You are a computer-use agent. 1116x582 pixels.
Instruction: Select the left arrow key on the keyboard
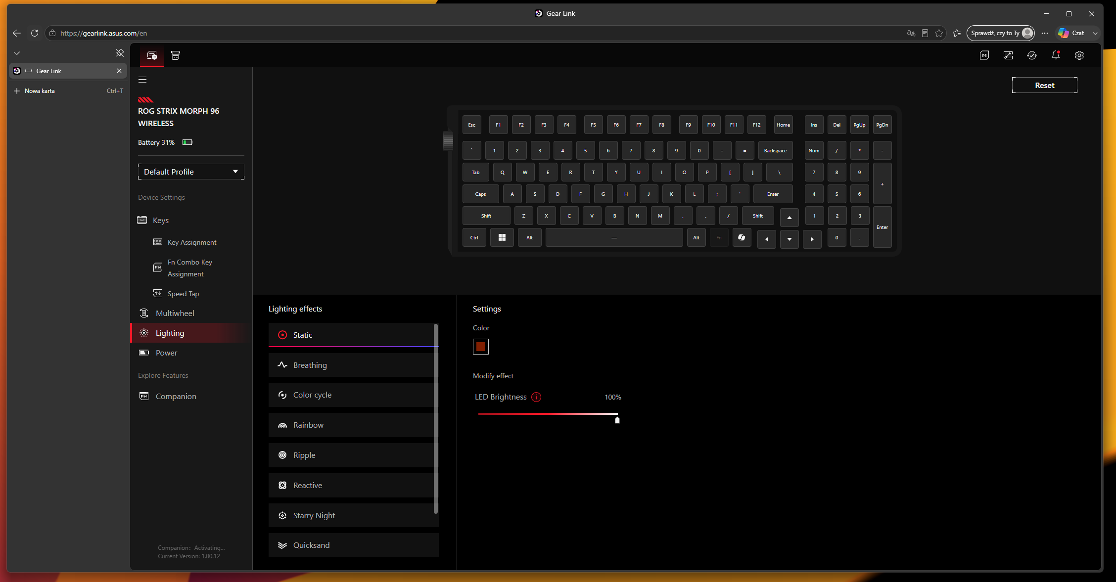pos(767,239)
